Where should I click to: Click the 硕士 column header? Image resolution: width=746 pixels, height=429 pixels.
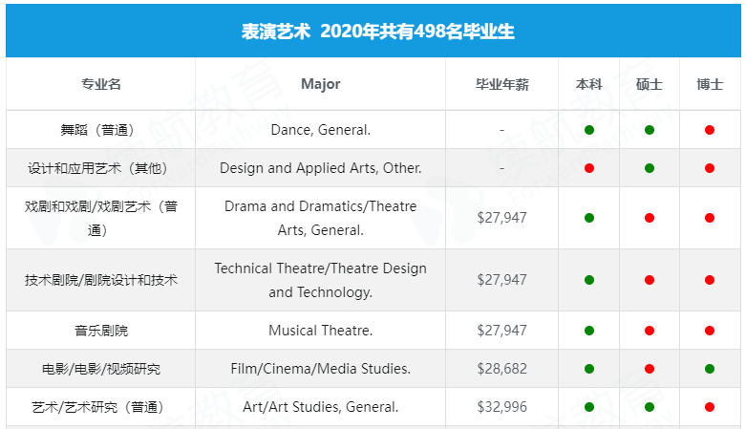click(x=650, y=84)
